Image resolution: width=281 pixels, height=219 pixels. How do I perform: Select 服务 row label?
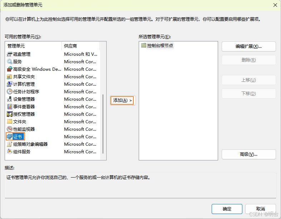pyautogui.click(x=18, y=61)
